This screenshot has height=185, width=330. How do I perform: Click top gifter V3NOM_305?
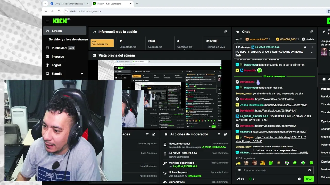[x=287, y=39]
